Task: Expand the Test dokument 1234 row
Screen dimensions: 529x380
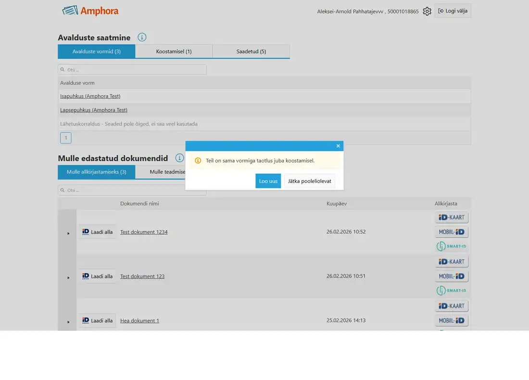Action: (68, 233)
